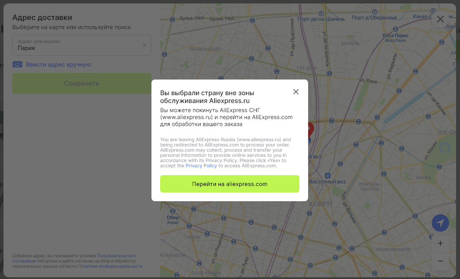The image size is (460, 279).
Task: Click the Восточный вкз. train station icon
Action: coord(327,176)
